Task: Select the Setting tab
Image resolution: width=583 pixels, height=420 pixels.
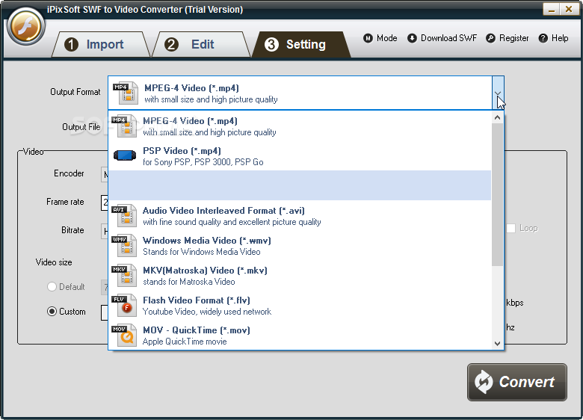Action: [x=301, y=44]
